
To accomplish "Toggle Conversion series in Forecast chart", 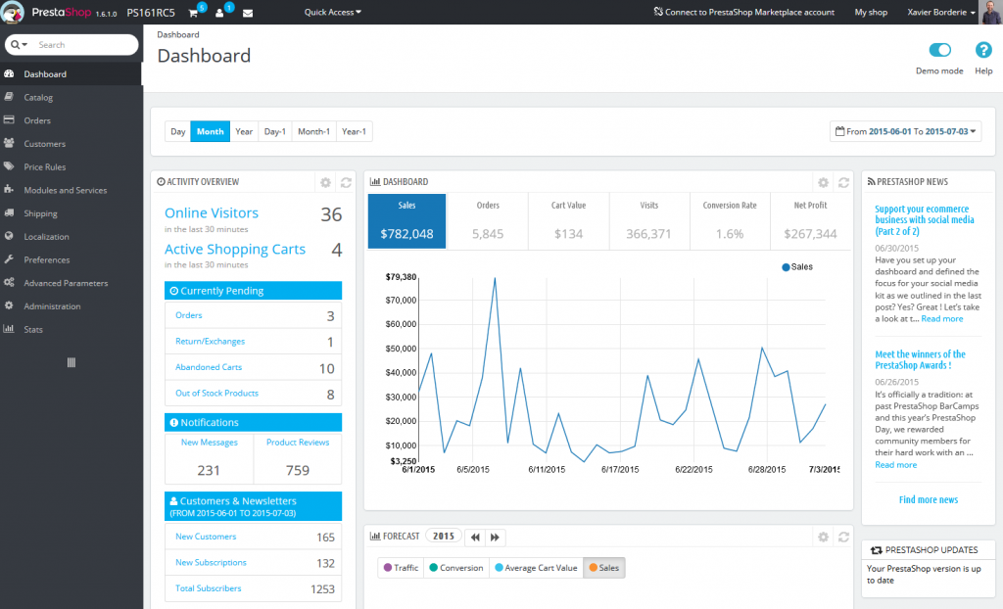I will [x=455, y=568].
